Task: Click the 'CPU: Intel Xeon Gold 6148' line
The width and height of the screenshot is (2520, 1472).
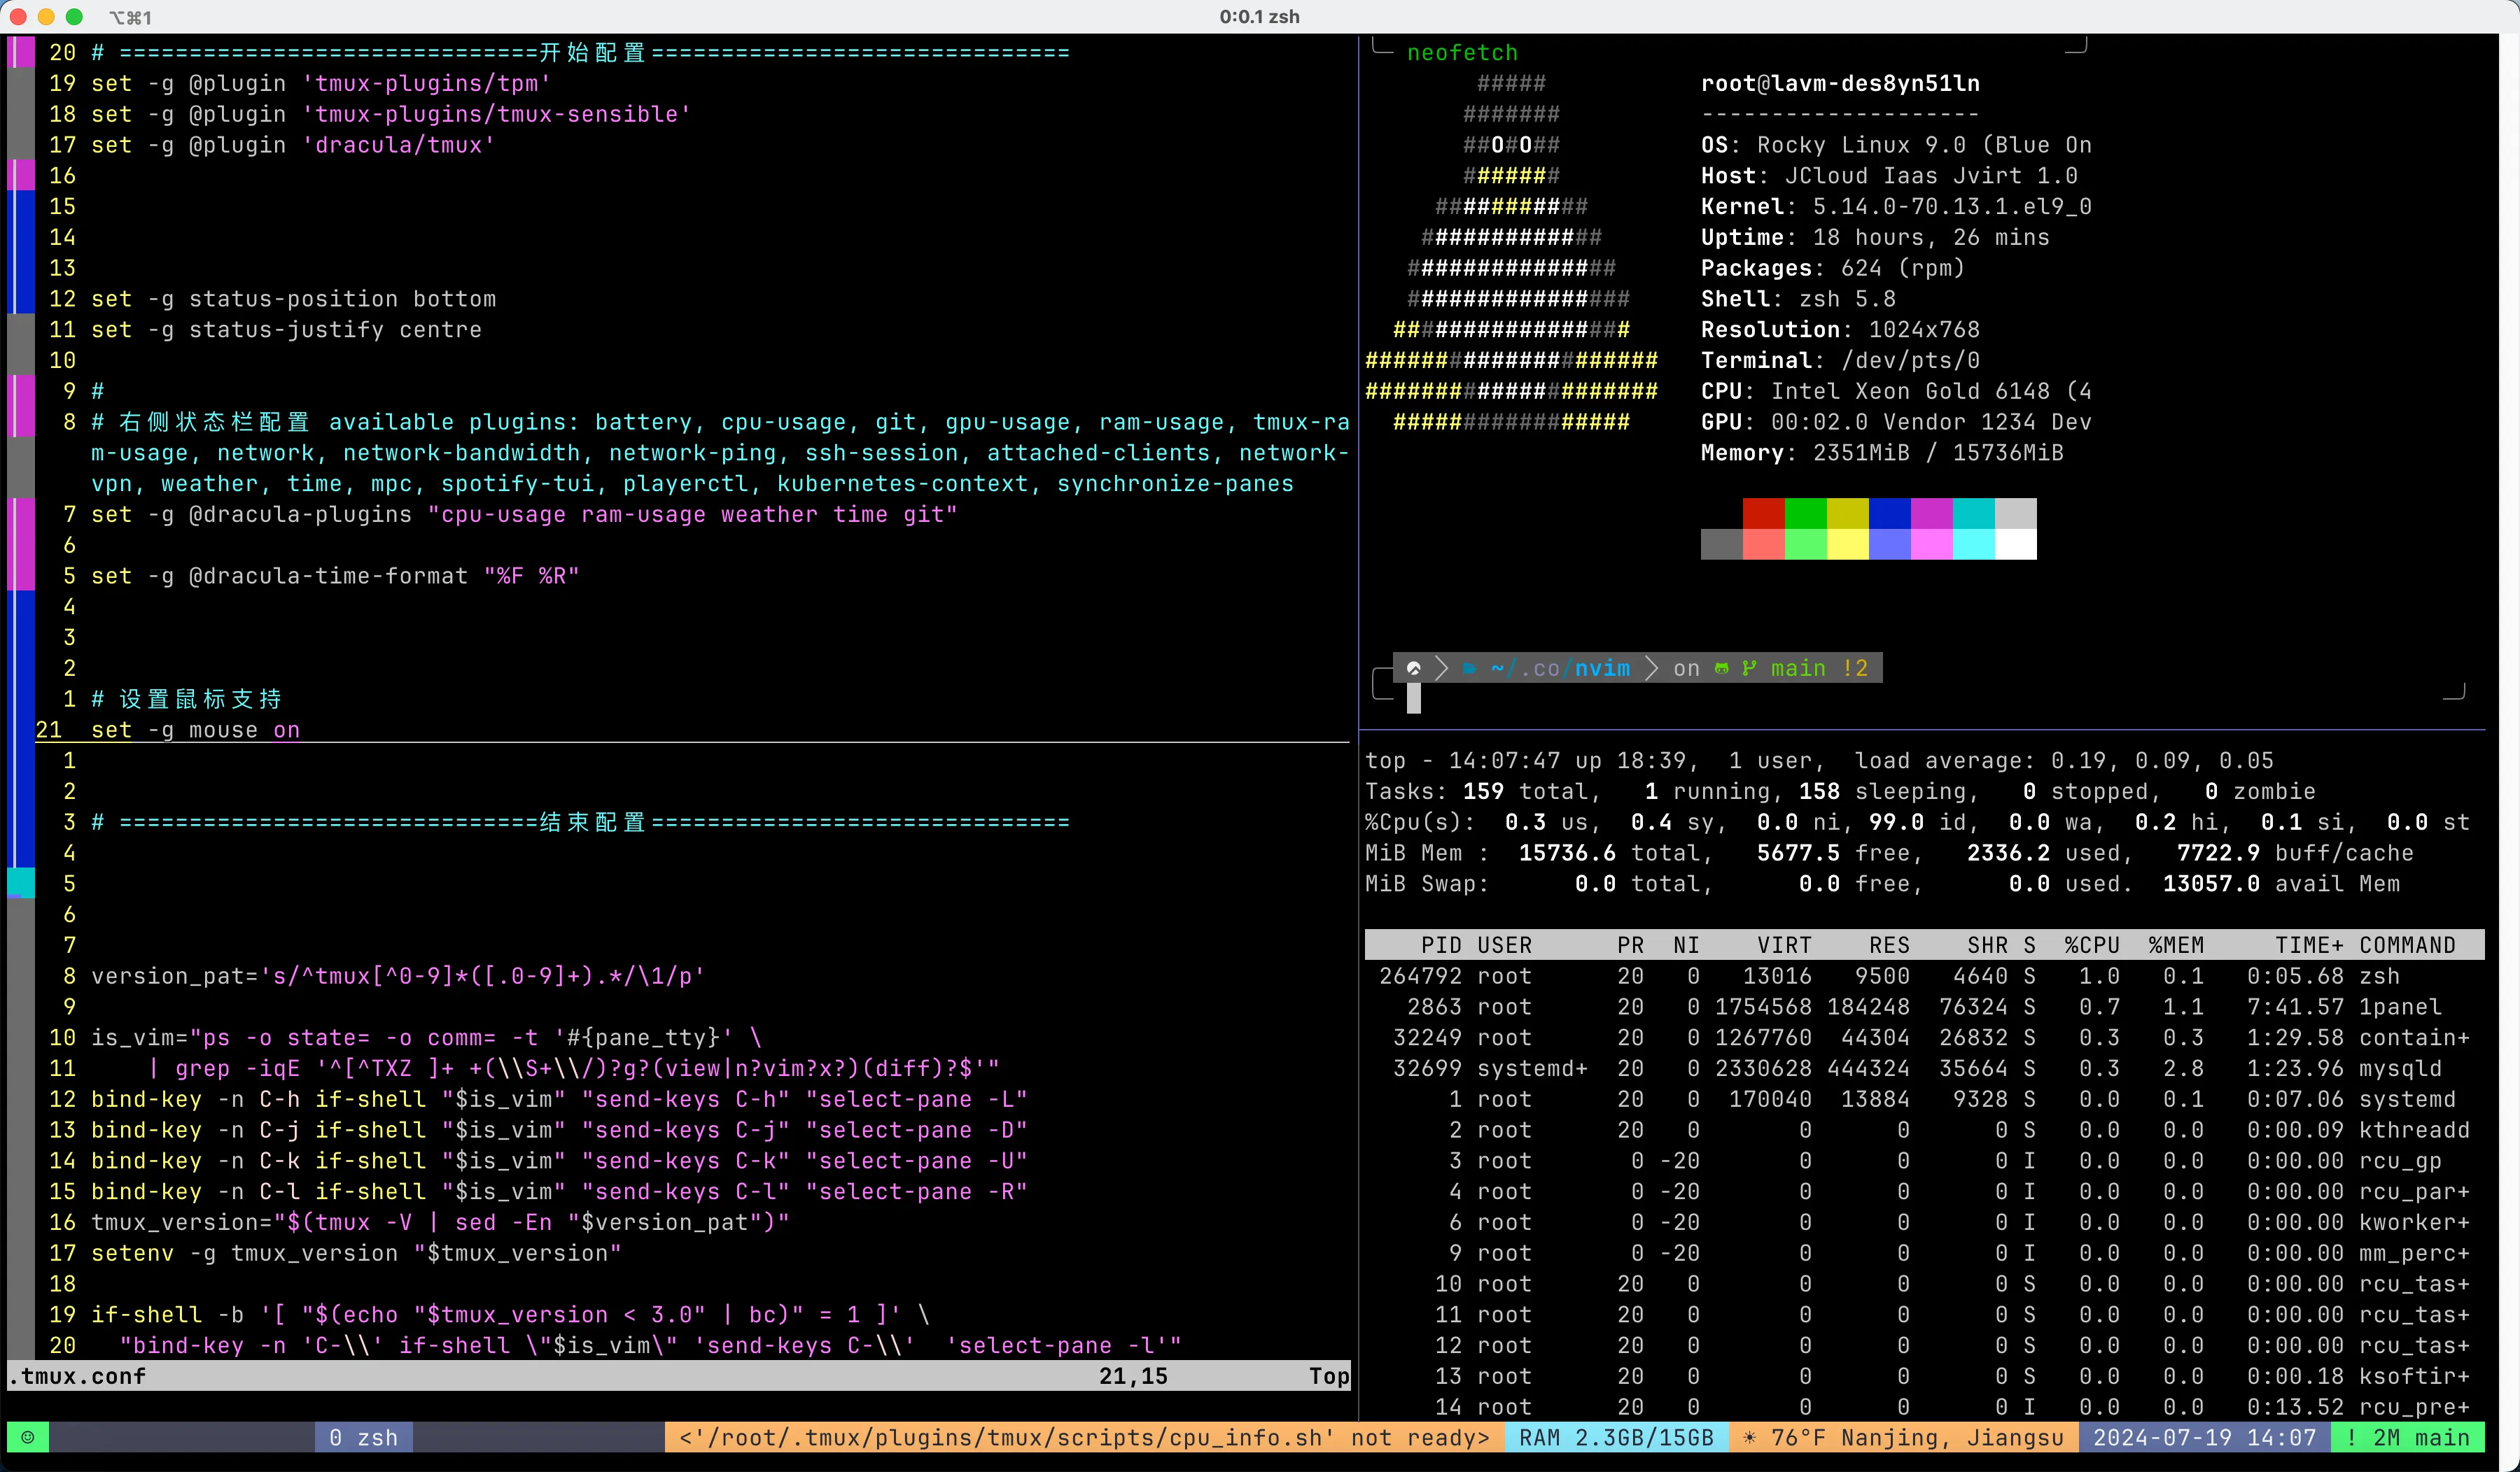Action: (x=1896, y=390)
